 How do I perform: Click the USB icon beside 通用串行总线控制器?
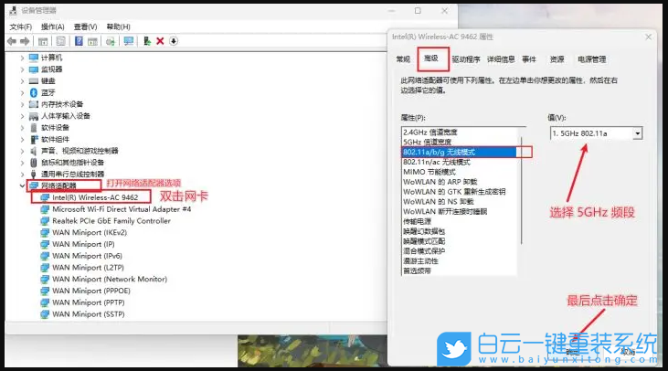coord(34,174)
